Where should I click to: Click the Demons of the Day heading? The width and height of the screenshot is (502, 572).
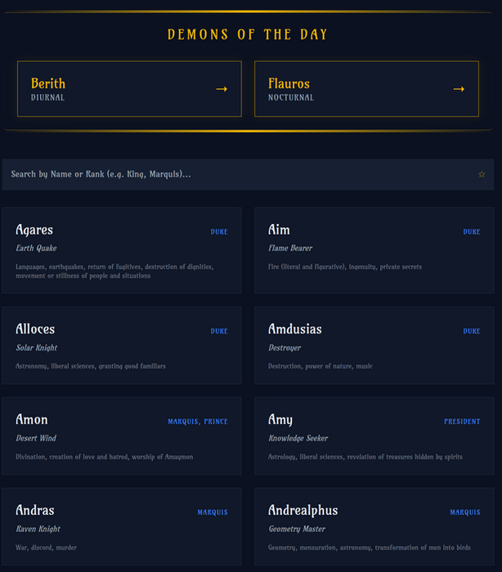(x=248, y=34)
